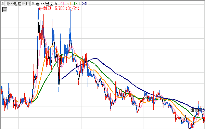Click the small square marker before 아가방컴퍼니
The width and height of the screenshot is (205, 129).
click(2, 4)
